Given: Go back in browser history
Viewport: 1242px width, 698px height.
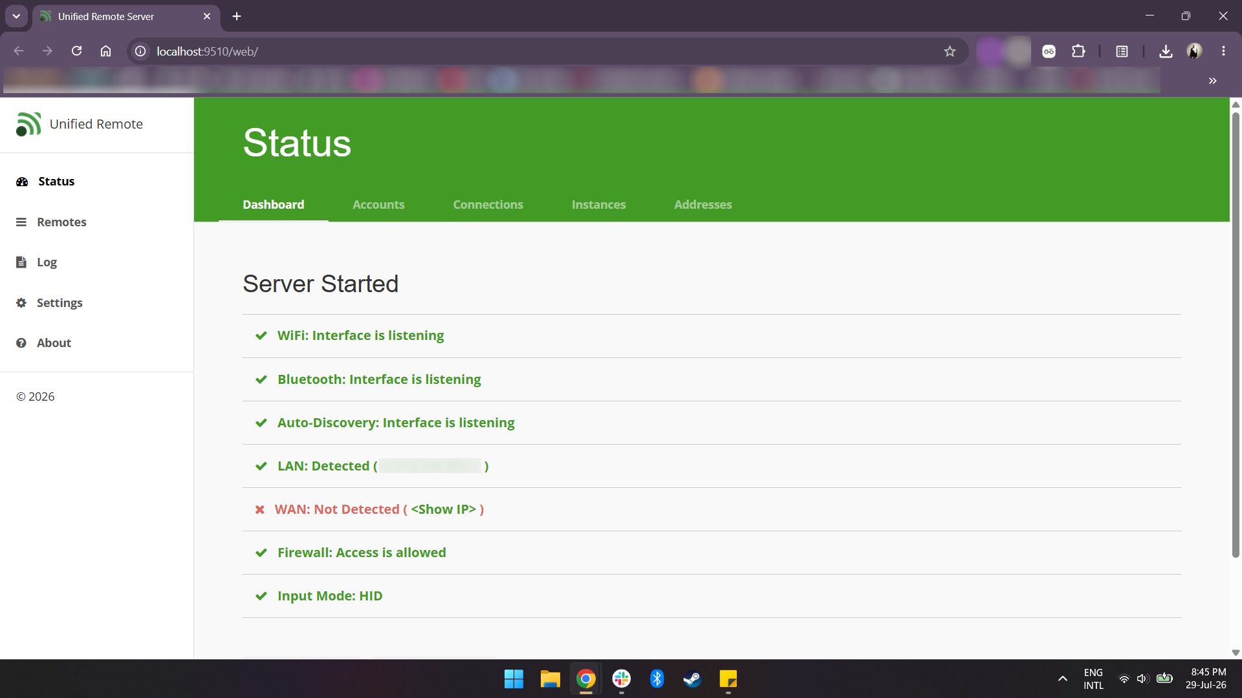Looking at the screenshot, I should click(x=18, y=51).
